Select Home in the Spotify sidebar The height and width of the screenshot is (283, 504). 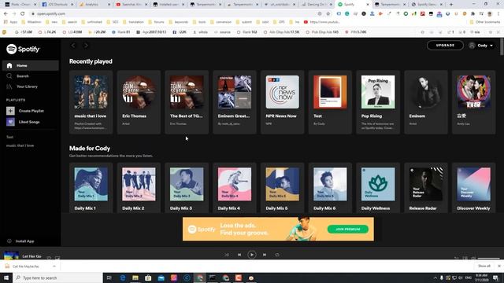pos(30,65)
